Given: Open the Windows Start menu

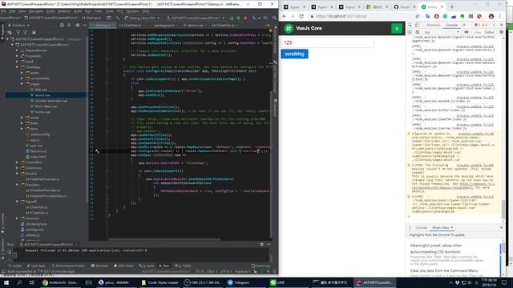Looking at the screenshot, I should [x=6, y=282].
